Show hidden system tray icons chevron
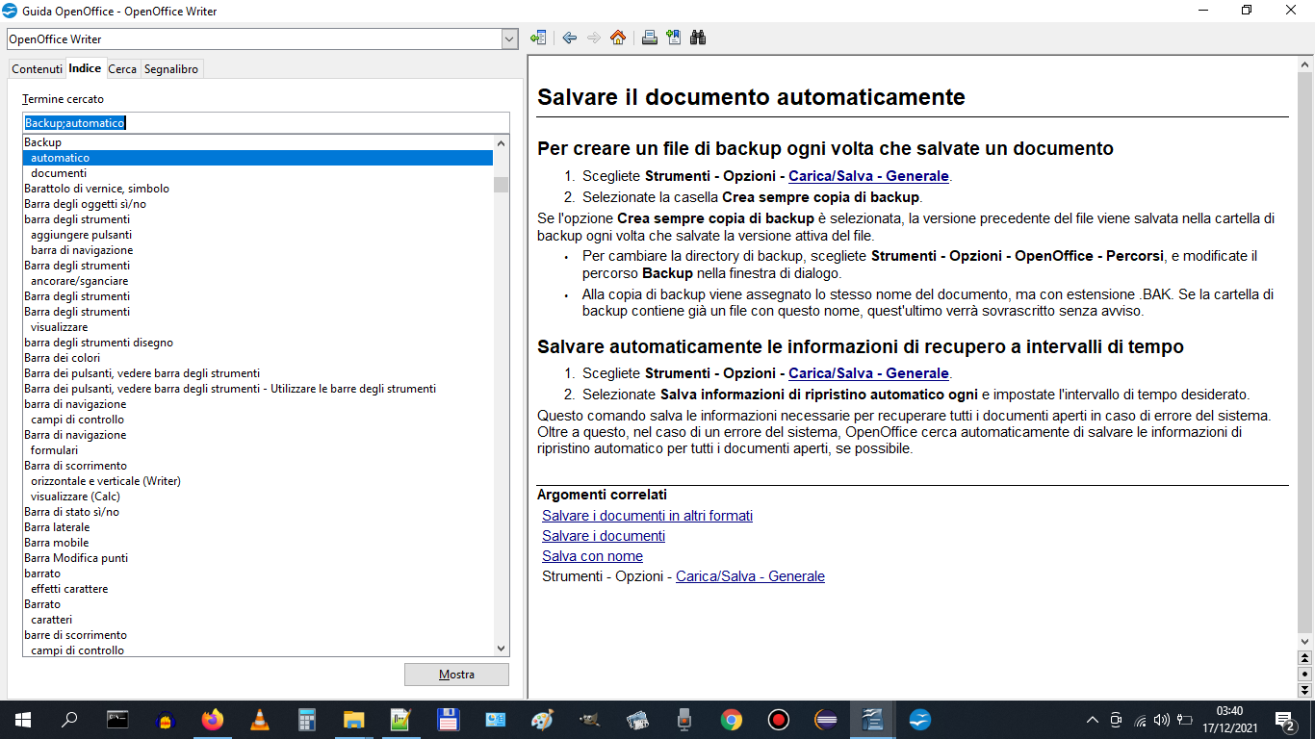 1092,720
